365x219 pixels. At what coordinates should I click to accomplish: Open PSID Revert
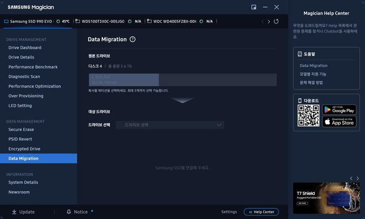(x=20, y=139)
